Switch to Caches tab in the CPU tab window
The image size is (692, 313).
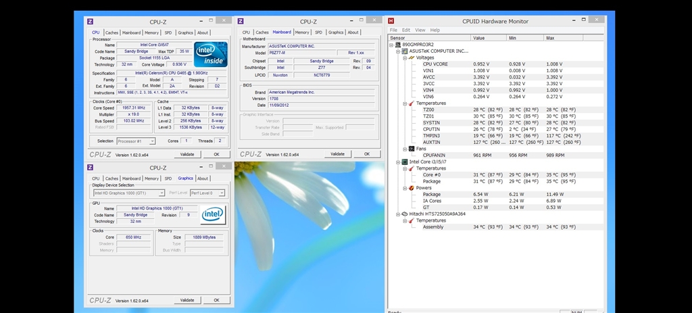[112, 32]
